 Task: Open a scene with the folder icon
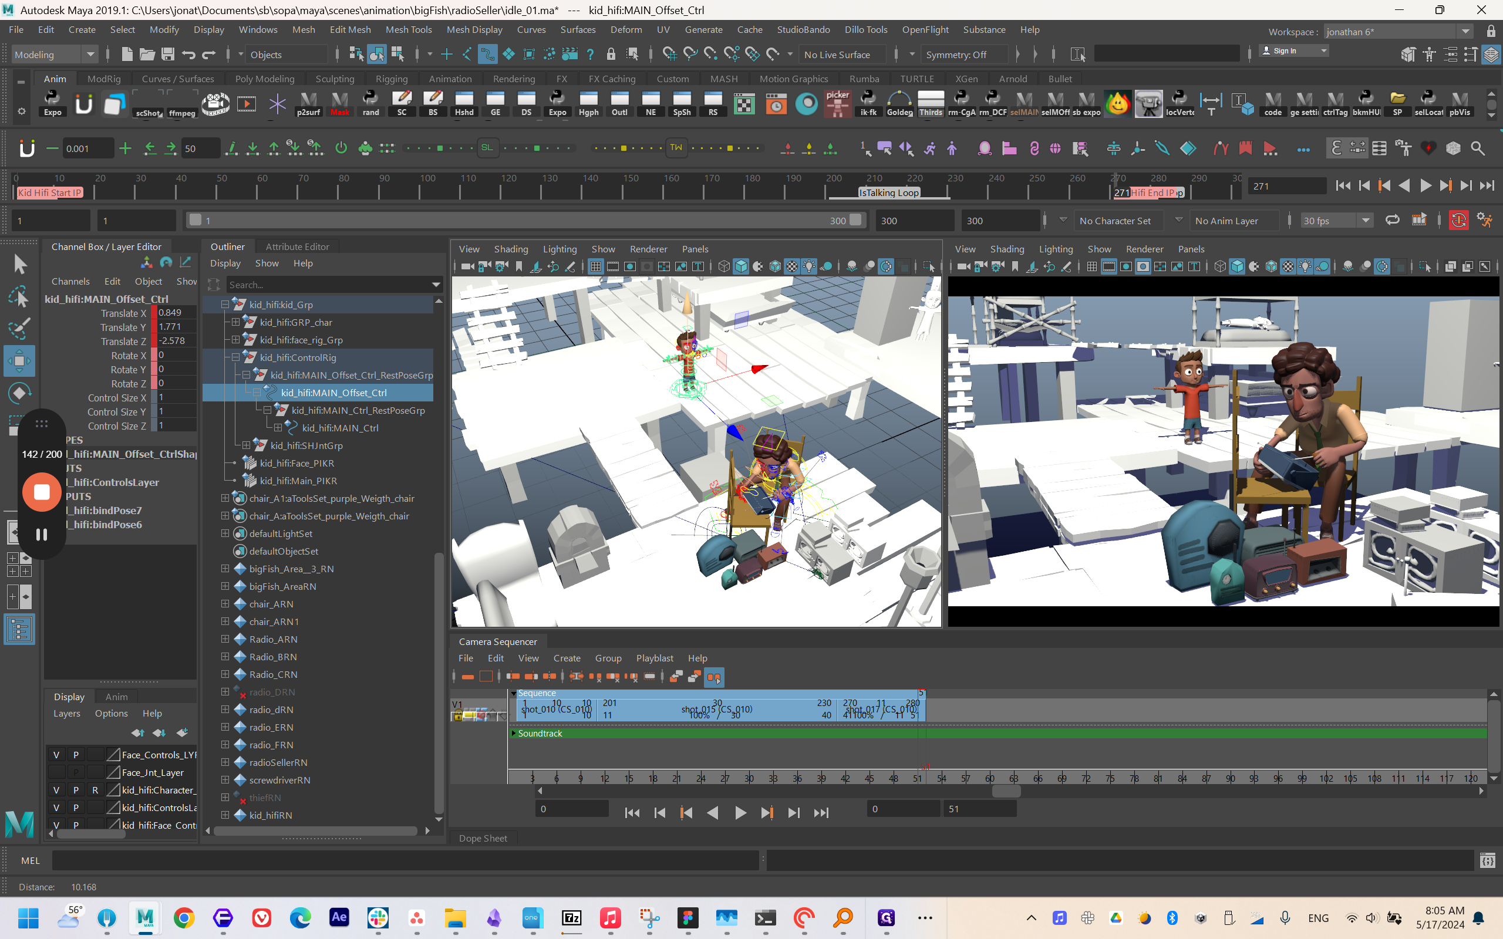pos(147,55)
